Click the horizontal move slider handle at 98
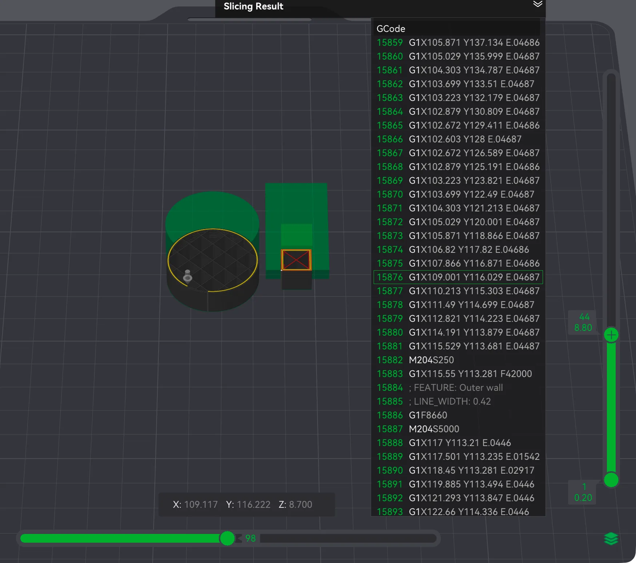 click(228, 538)
